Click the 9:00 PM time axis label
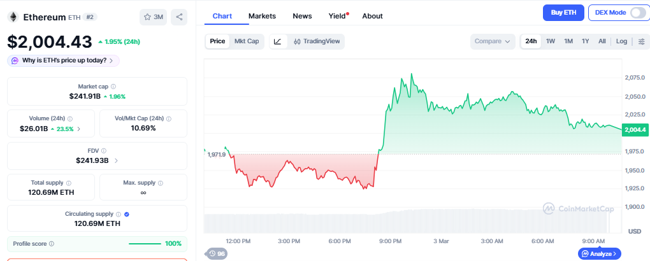The image size is (650, 261). click(x=391, y=241)
